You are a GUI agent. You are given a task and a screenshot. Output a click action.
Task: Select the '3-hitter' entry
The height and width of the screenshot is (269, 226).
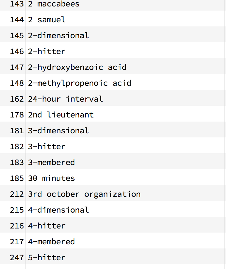coord(112,145)
